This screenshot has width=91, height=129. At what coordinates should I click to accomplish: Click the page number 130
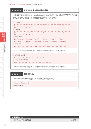[x=5, y=125]
